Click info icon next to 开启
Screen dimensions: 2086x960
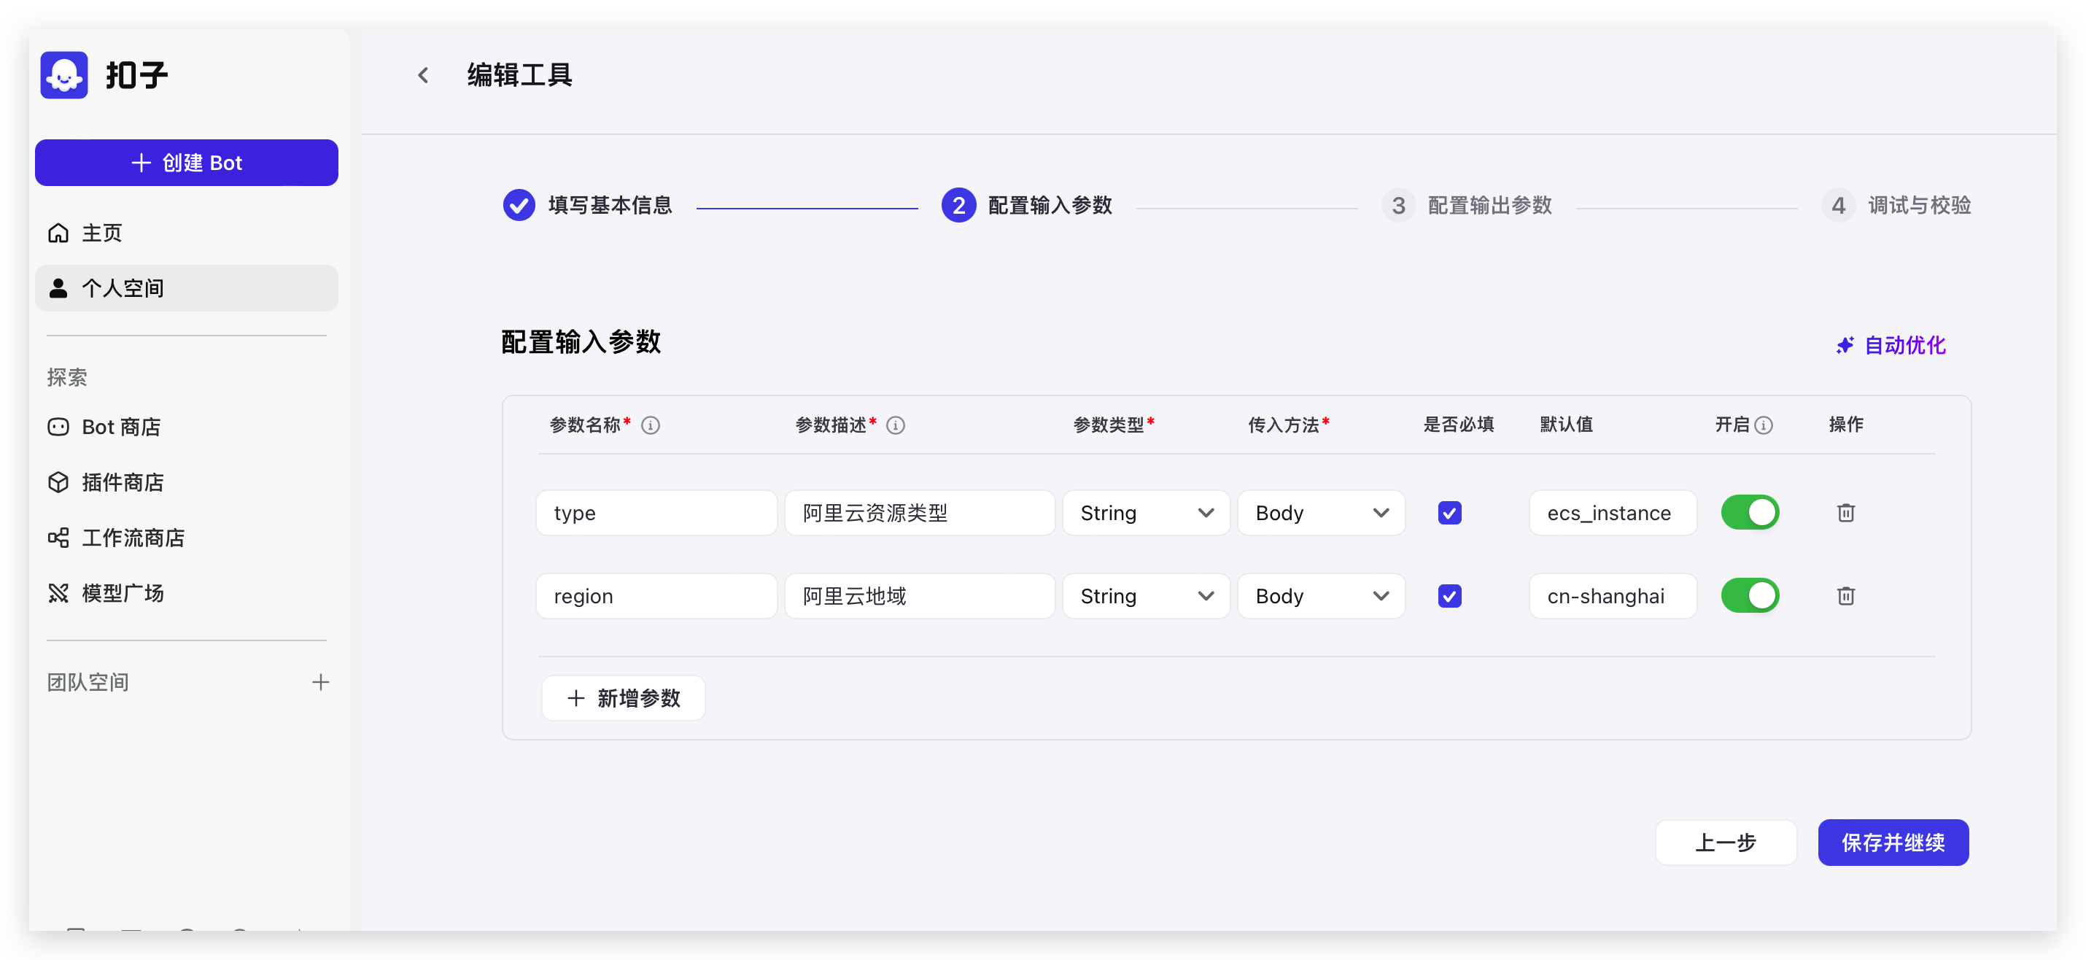pos(1764,425)
